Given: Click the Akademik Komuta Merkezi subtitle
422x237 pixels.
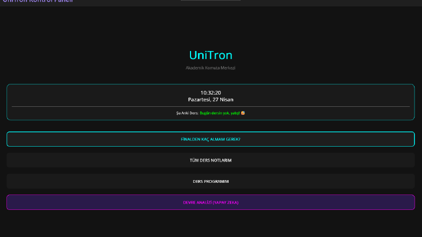Looking at the screenshot, I should [x=210, y=68].
